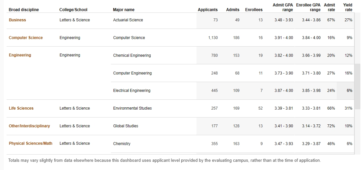Select the College/School column header
The image size is (361, 170).
point(73,10)
